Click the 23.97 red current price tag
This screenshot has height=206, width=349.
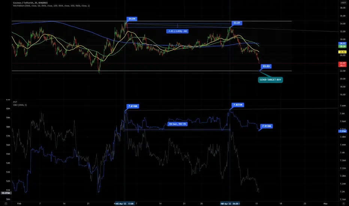[x=342, y=64]
